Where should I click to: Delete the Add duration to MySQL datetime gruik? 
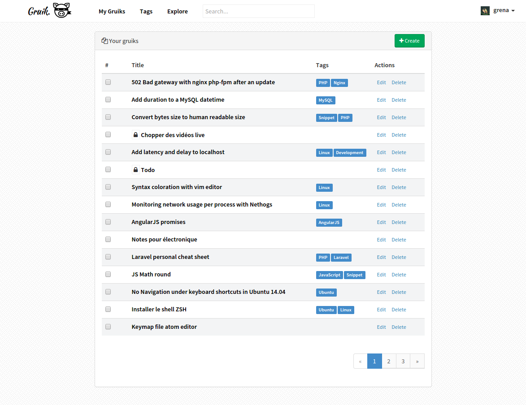[x=399, y=100]
